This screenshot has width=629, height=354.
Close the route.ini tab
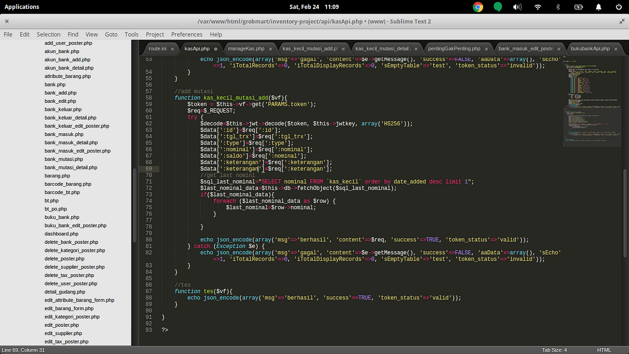click(173, 48)
